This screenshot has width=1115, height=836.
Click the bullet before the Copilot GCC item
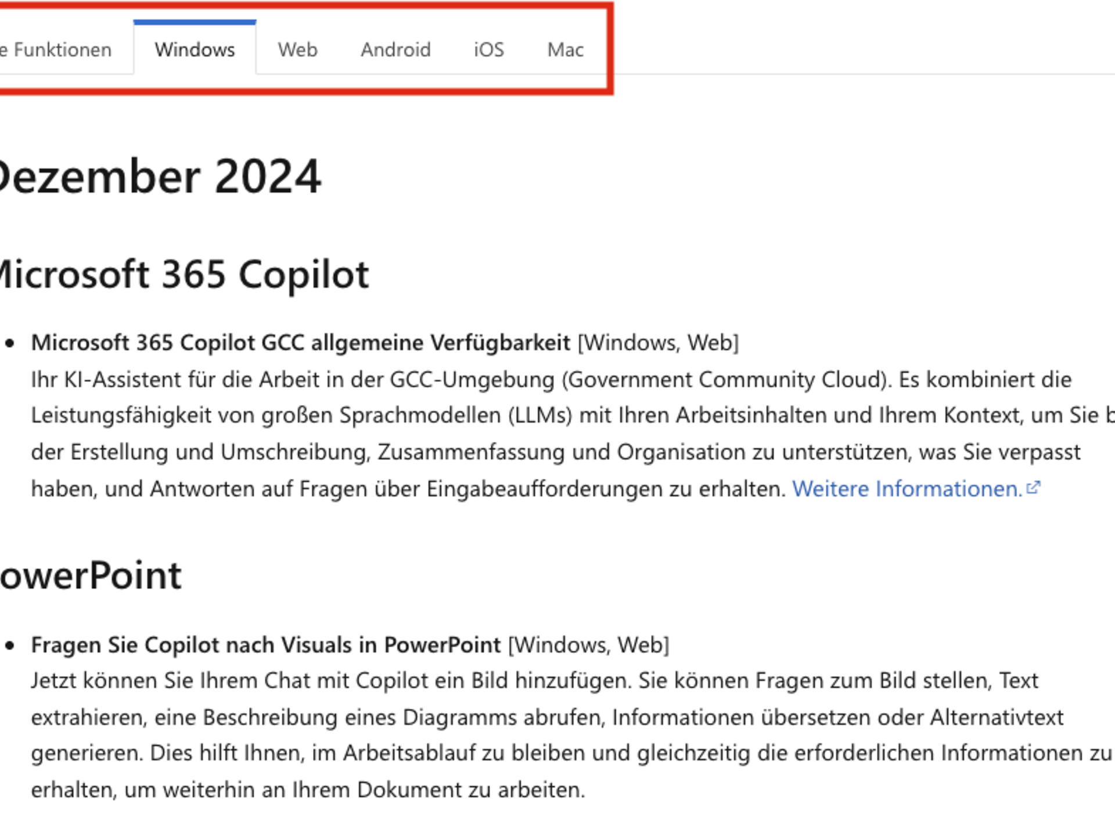[x=10, y=343]
